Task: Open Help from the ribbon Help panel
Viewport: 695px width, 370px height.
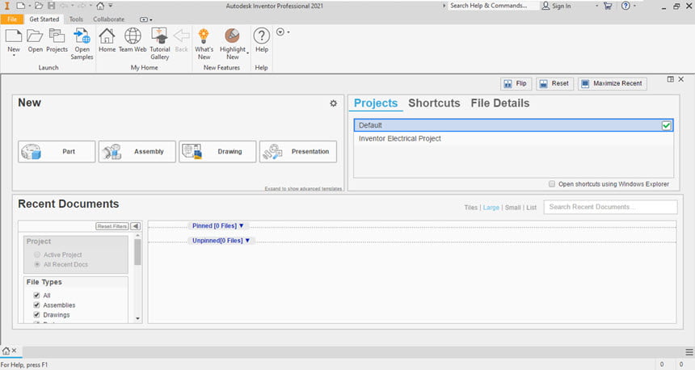Action: click(262, 36)
